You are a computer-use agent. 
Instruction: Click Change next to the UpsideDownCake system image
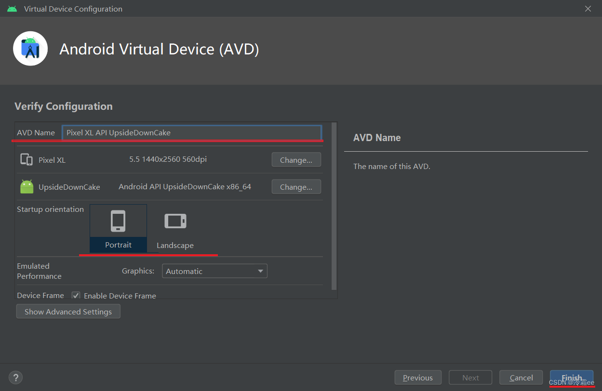[x=296, y=186]
